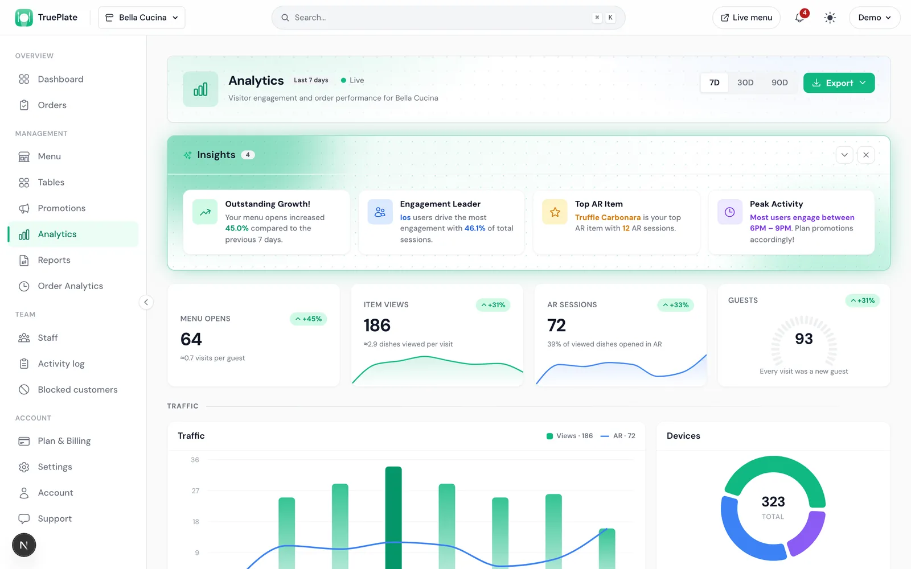Toggle the Views · 186 legend entry
Image resolution: width=911 pixels, height=569 pixels.
[x=569, y=436]
